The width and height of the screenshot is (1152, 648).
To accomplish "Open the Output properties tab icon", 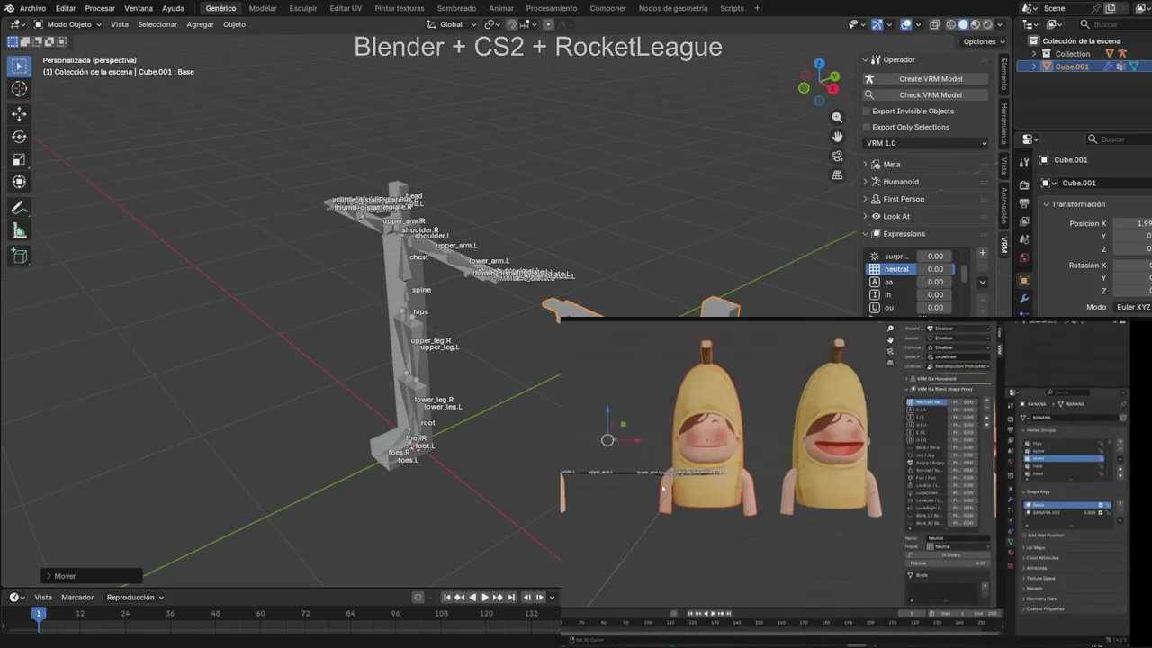I will click(x=1024, y=203).
